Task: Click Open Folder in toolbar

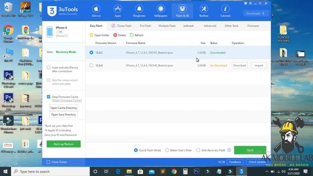Action: (99, 35)
